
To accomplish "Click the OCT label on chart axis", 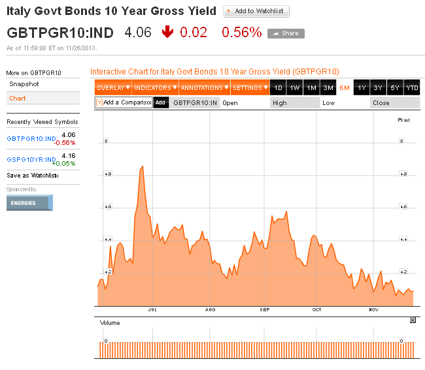I will 316,310.
